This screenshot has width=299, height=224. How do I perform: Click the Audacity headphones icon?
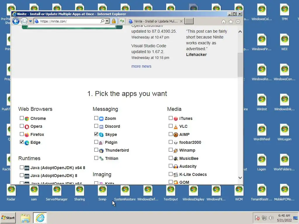pos(175,167)
